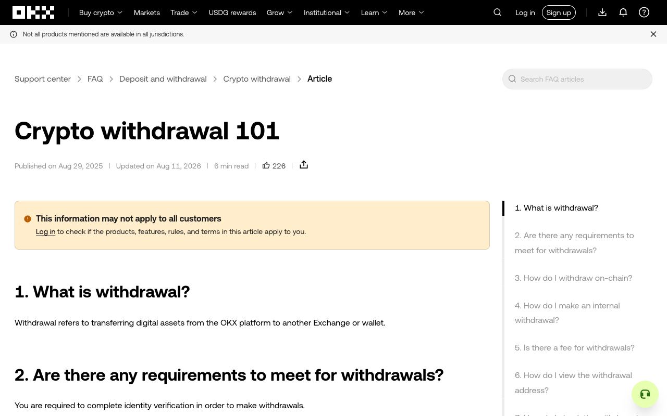
Task: Click the download app icon
Action: coord(602,12)
